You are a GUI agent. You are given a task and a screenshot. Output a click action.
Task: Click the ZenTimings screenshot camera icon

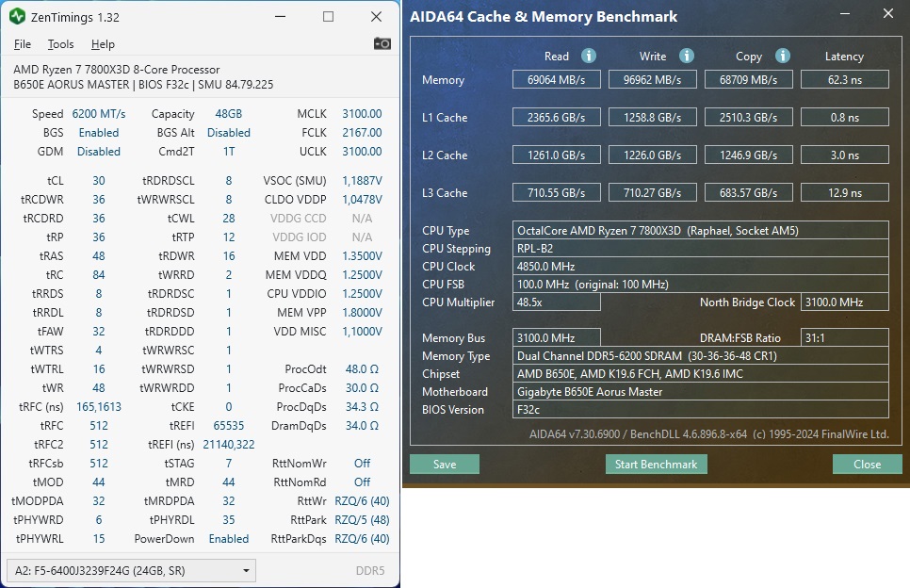[x=382, y=43]
